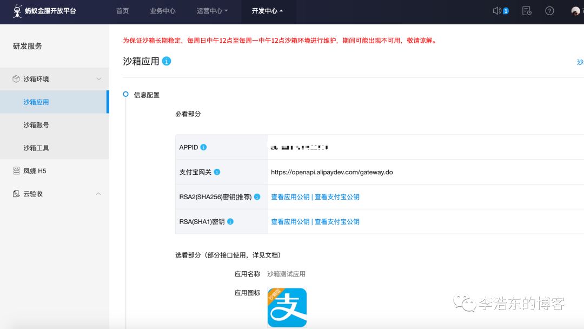Click the Ant Financial open platform logo
The width and height of the screenshot is (584, 329).
point(44,11)
